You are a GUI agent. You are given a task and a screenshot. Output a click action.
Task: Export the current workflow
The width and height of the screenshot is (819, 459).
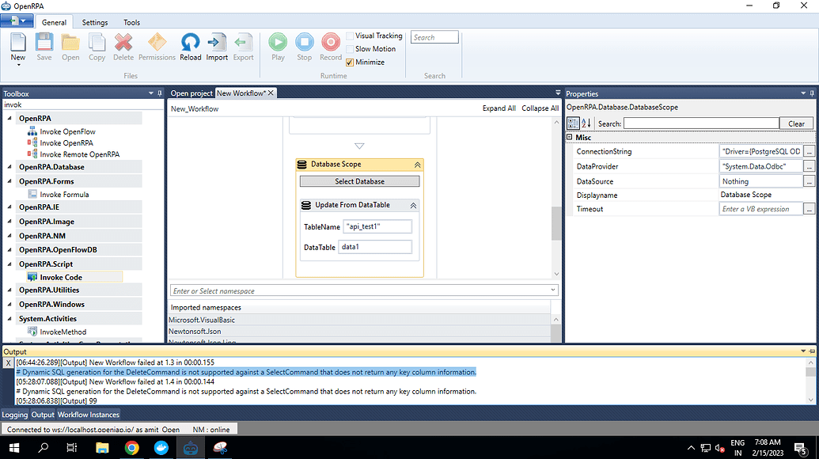243,45
